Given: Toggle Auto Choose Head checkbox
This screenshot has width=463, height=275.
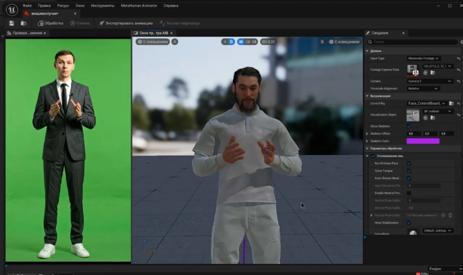Looking at the screenshot, I should pos(409,179).
